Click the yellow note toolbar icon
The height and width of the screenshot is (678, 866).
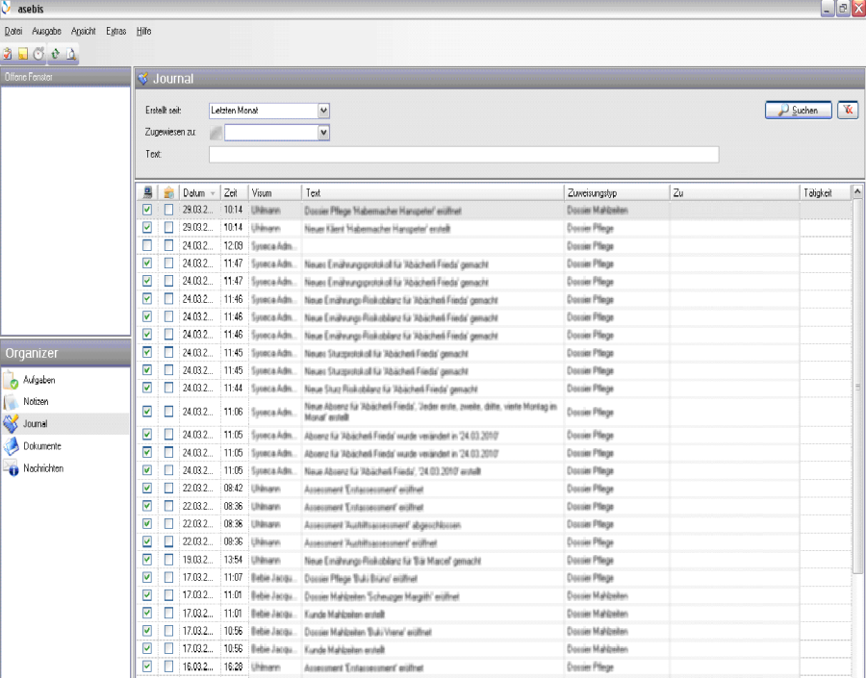click(x=22, y=54)
